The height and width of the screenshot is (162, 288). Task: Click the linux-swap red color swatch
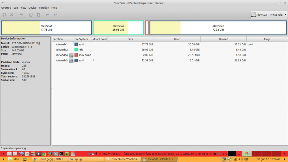click(76, 55)
